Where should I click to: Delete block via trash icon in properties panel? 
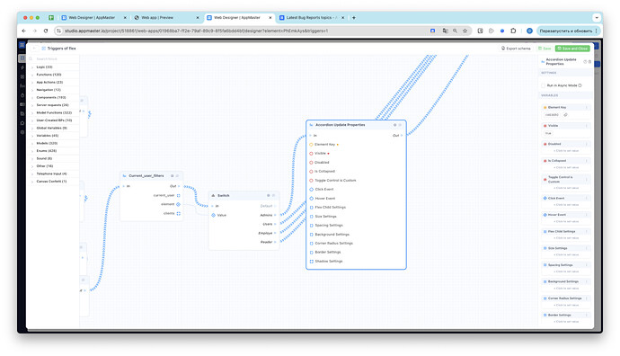click(590, 62)
